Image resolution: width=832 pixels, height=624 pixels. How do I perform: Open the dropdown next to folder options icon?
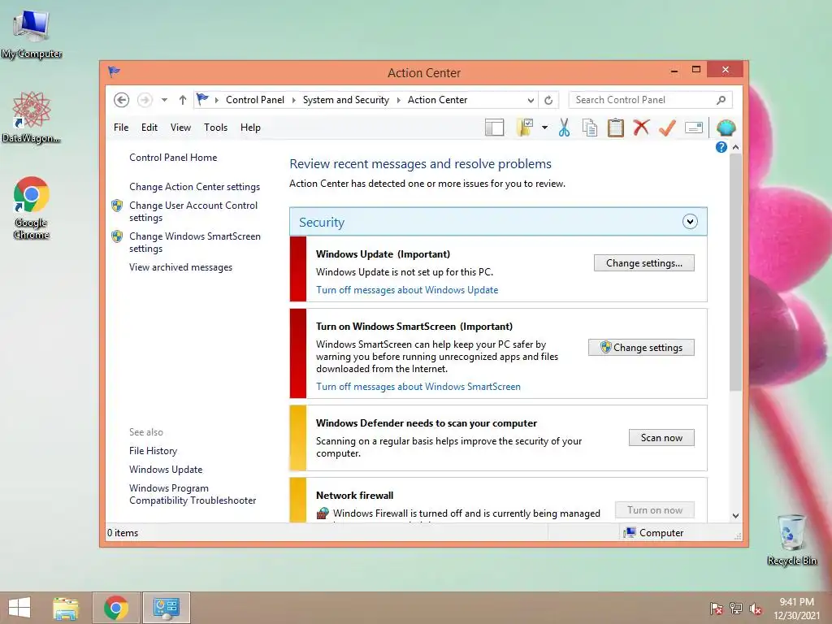coord(544,128)
